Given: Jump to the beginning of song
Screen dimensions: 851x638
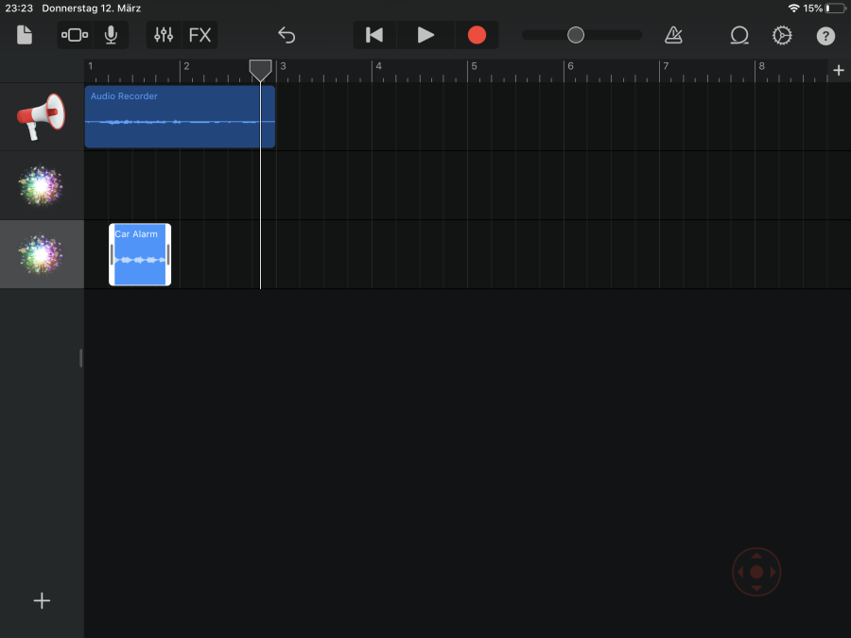Looking at the screenshot, I should click(x=374, y=35).
